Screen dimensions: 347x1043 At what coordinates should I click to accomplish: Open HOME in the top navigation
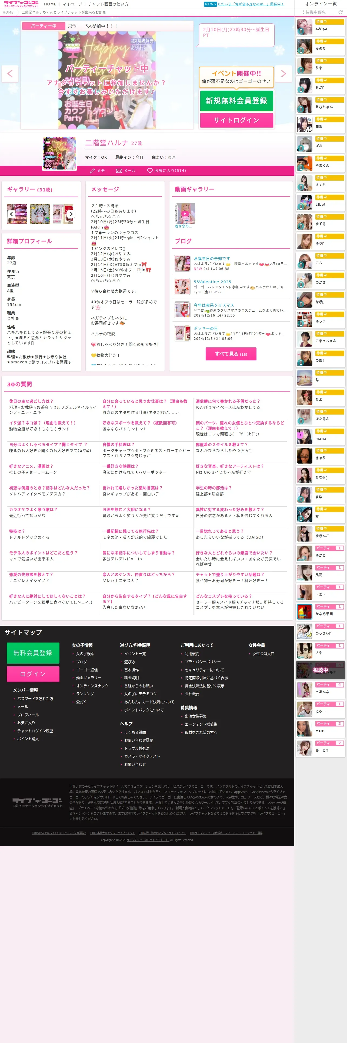pos(50,4)
